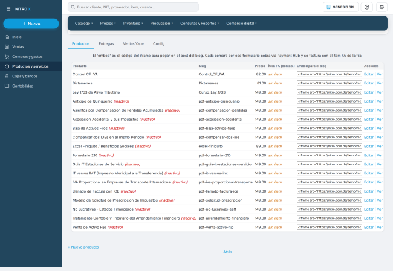
Task: Switch to the Entregas tab
Action: (x=106, y=44)
